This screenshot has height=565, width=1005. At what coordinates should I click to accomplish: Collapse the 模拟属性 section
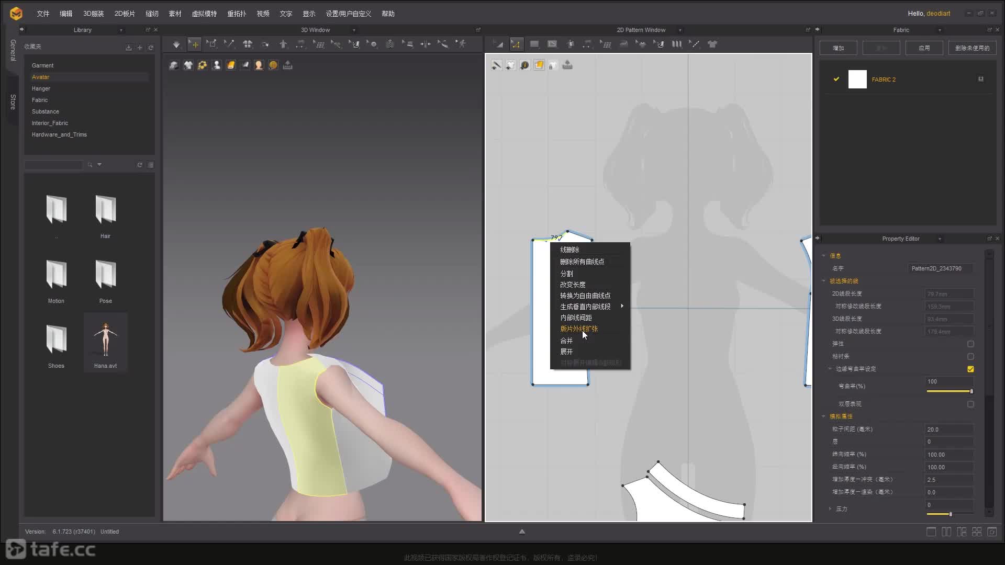824,416
